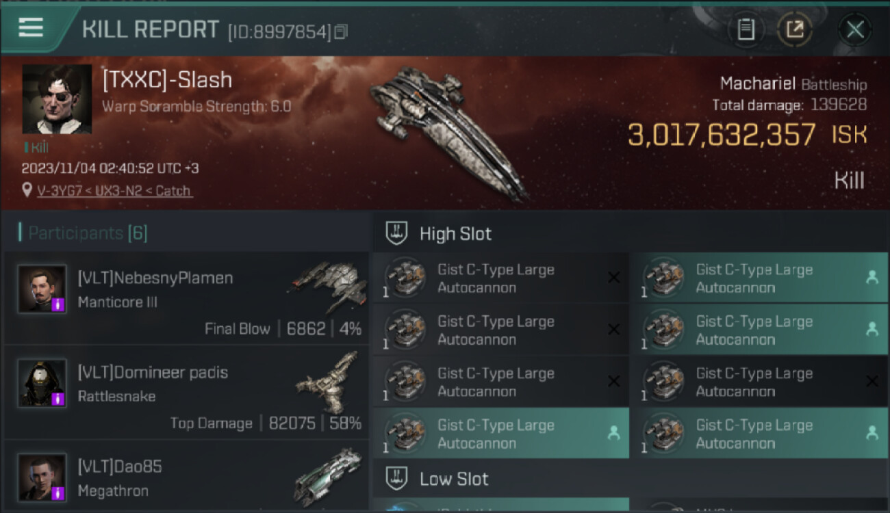
Task: Click the dropped-loot person icon on the top-right autocannon
Action: click(872, 277)
